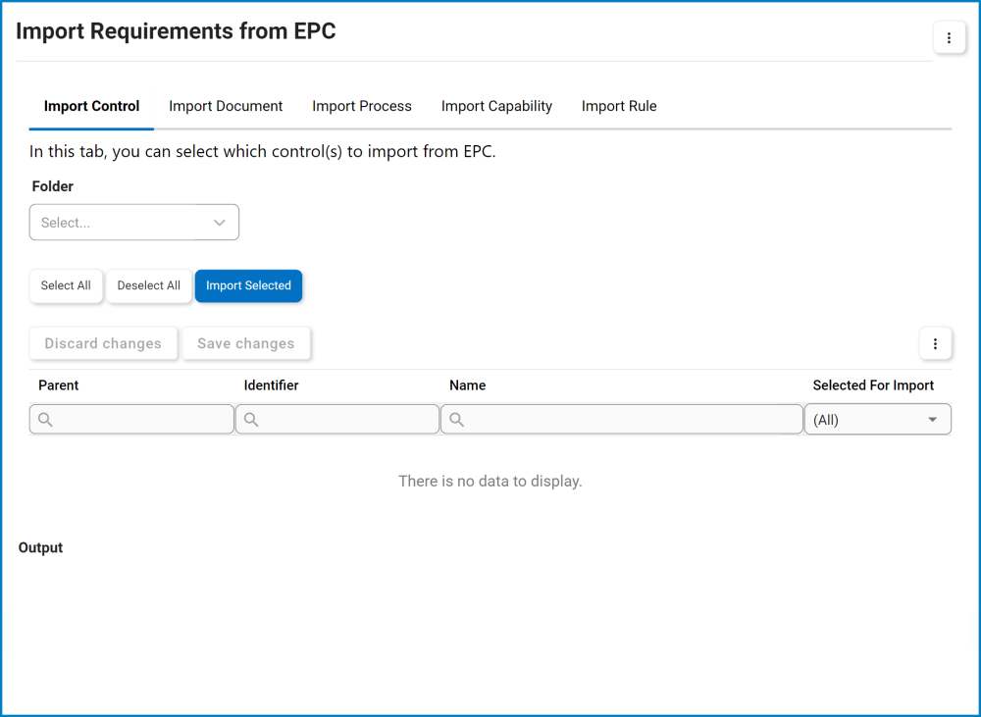Open the Folder selection dropdown
The width and height of the screenshot is (981, 717).
coord(133,222)
